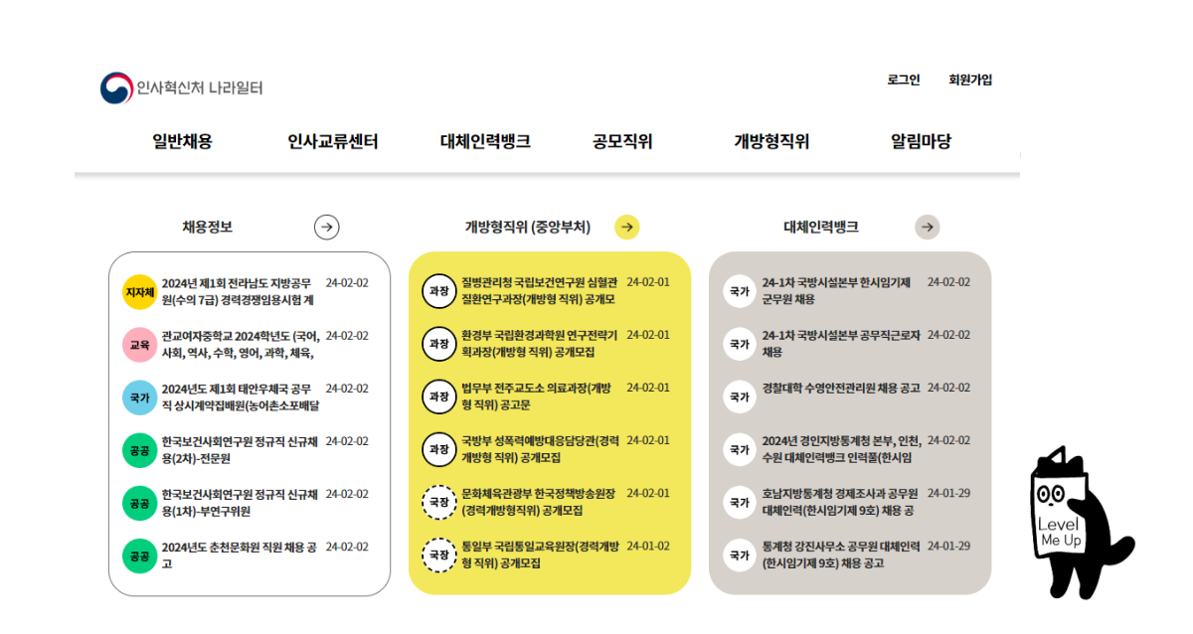
Task: Open 24-1차 국방시설본부 공무직근로자 채용
Action: 841,343
